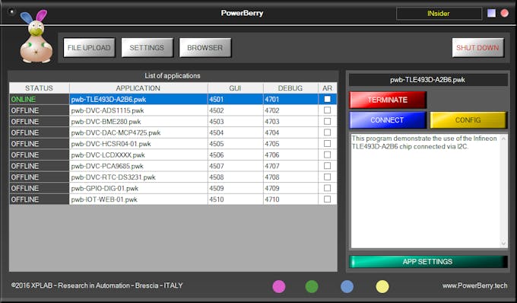
Task: Click the green circle indicator
Action: coord(312,286)
